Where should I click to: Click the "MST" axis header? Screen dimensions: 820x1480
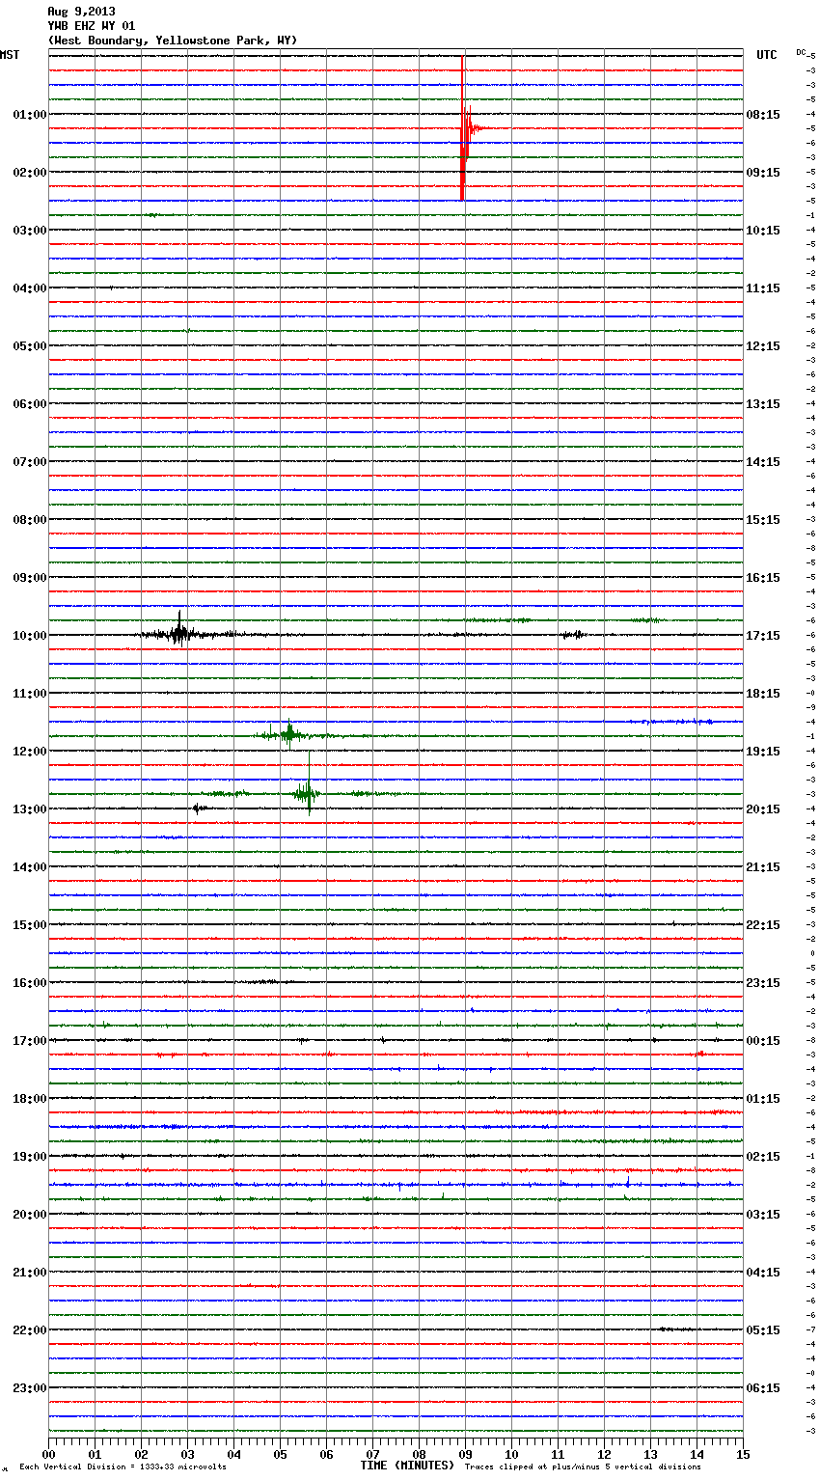(10, 55)
